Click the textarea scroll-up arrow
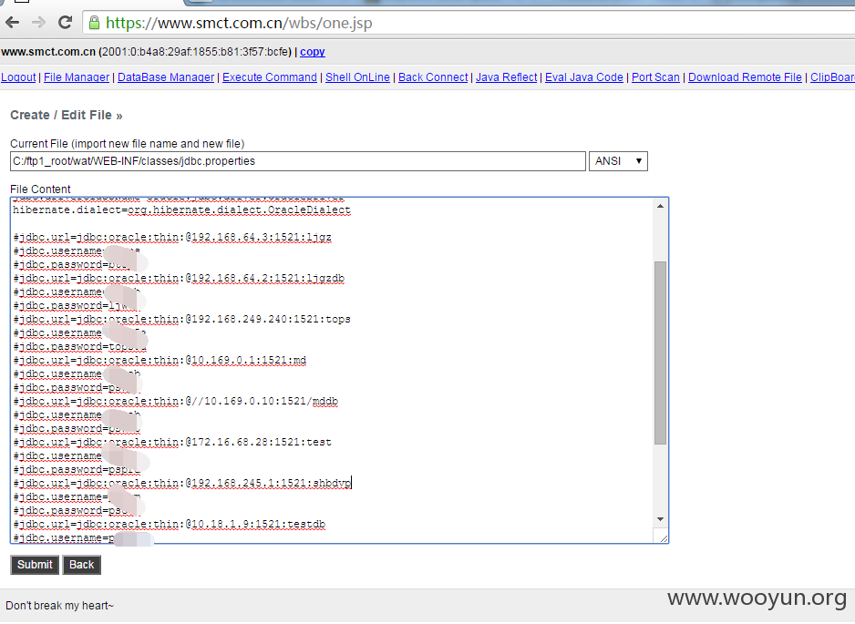This screenshot has width=855, height=624. pyautogui.click(x=660, y=206)
